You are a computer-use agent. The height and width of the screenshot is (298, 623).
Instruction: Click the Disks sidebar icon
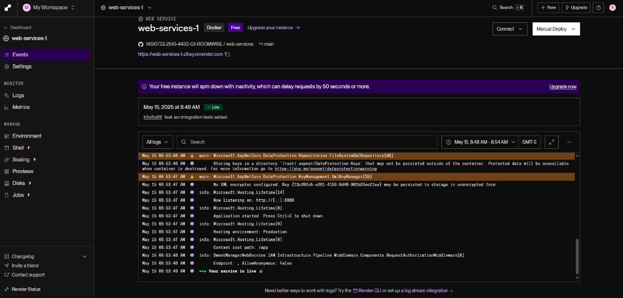[x=7, y=183]
